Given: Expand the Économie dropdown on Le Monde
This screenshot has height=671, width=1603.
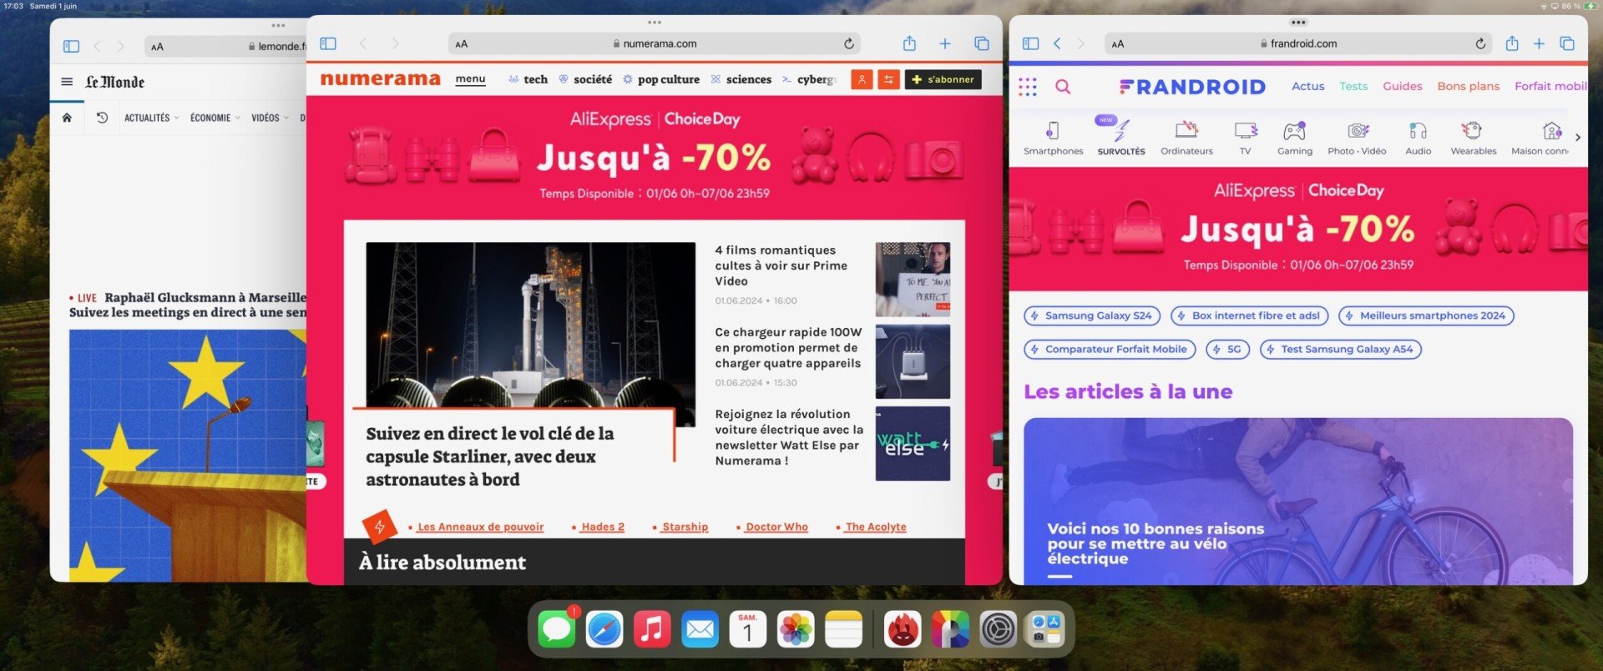Looking at the screenshot, I should pyautogui.click(x=215, y=118).
